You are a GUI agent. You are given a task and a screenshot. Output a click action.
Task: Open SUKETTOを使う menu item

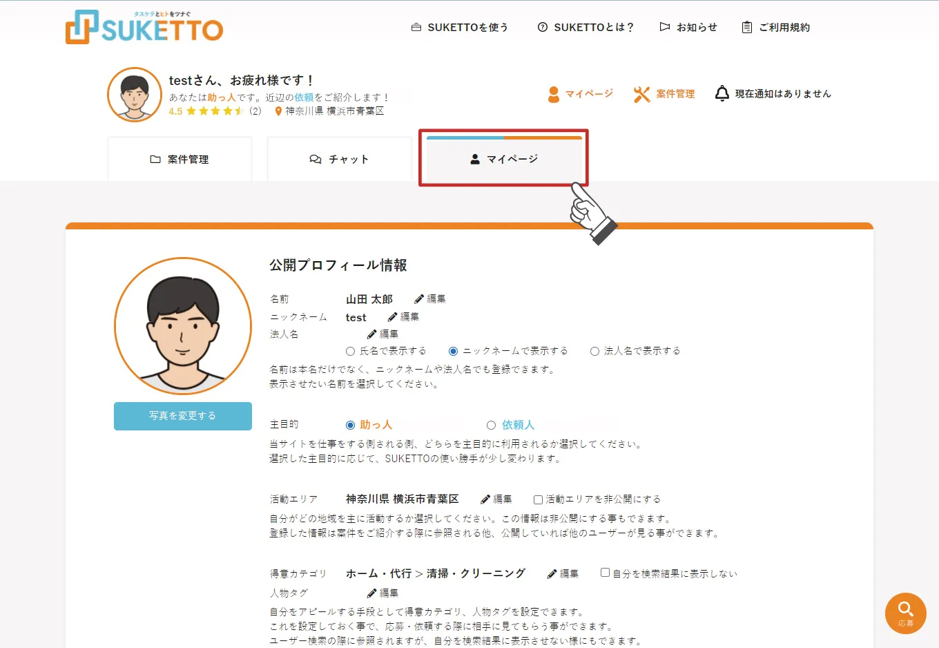click(460, 27)
